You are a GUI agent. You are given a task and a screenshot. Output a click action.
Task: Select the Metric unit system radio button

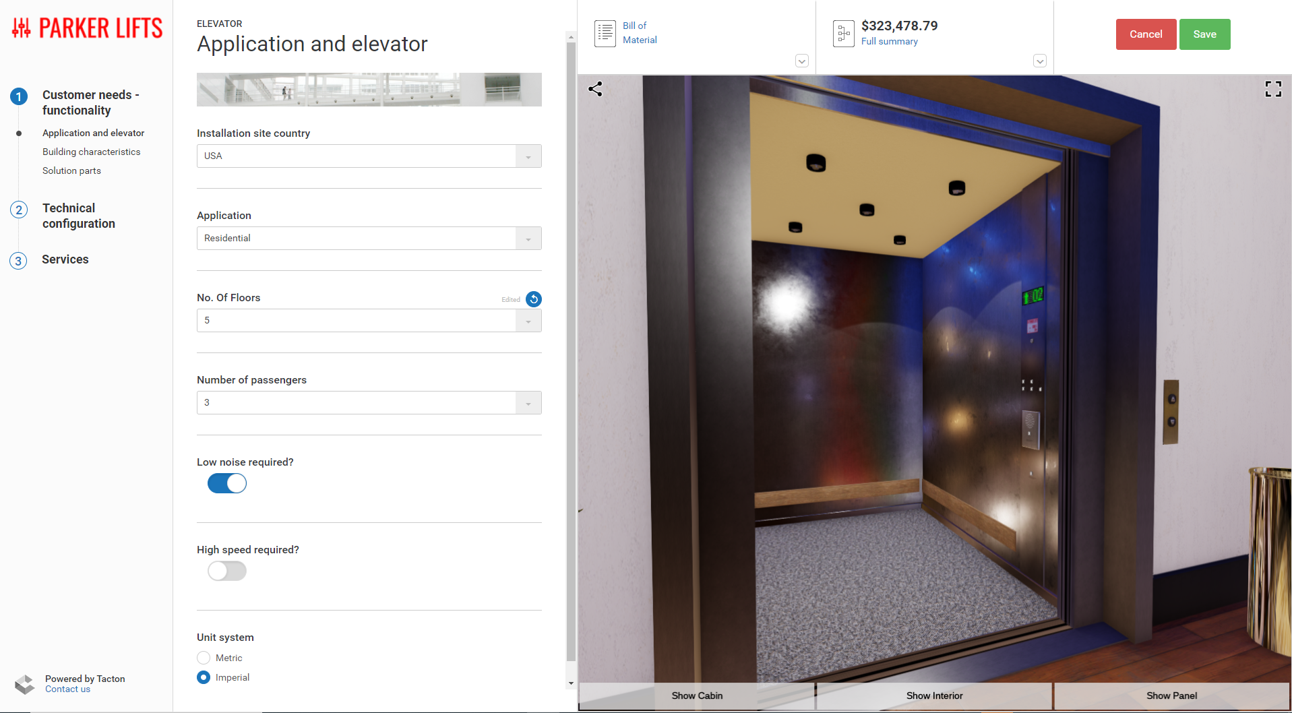(203, 657)
